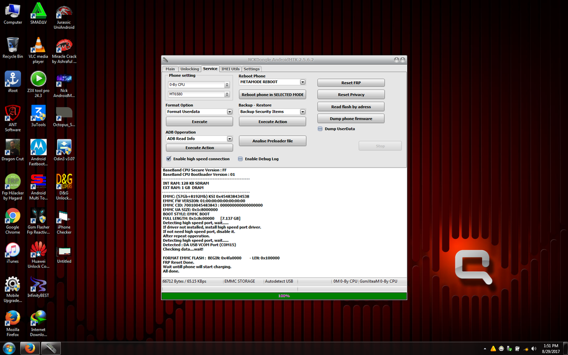Open Dragon Crut desktop icon
The height and width of the screenshot is (355, 568).
point(13,150)
